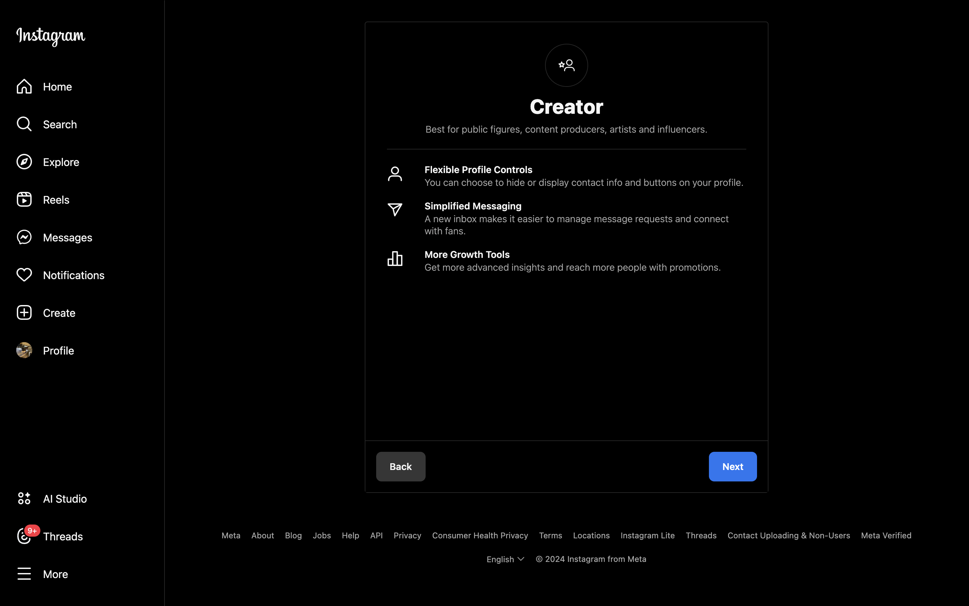
Task: Click the Back button
Action: pos(401,467)
